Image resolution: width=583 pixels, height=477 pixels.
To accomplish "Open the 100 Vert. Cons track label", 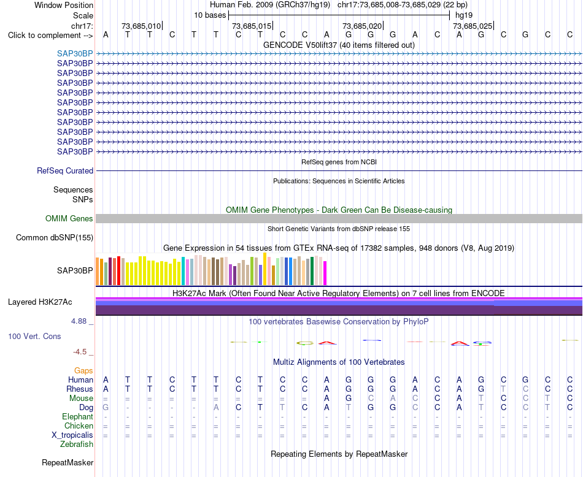I will tap(34, 336).
